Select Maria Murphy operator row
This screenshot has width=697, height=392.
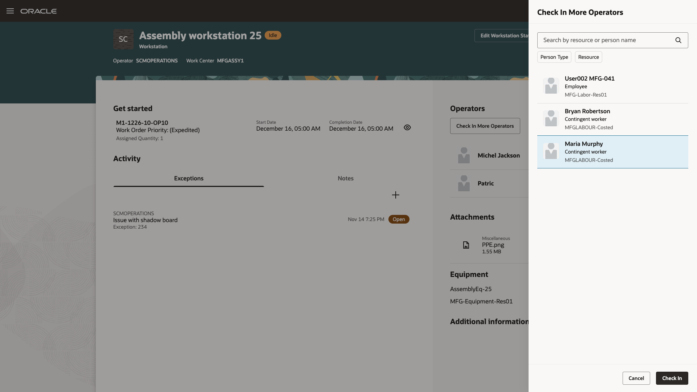(612, 152)
